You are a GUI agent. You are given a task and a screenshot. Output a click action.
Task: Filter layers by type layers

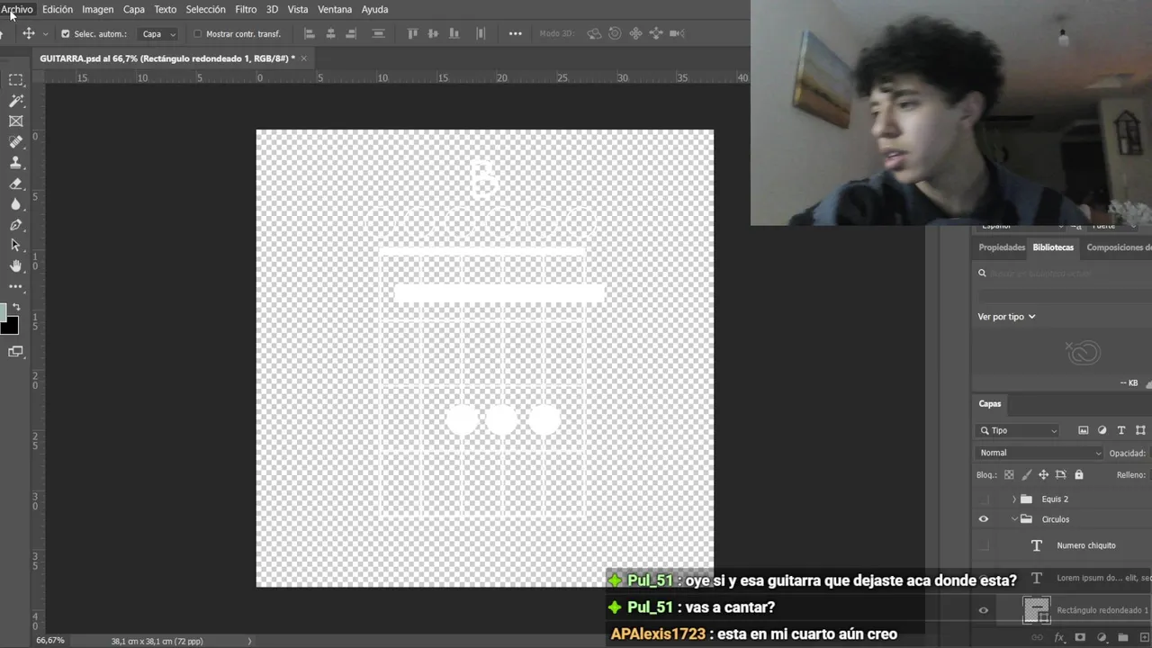pyautogui.click(x=1121, y=430)
